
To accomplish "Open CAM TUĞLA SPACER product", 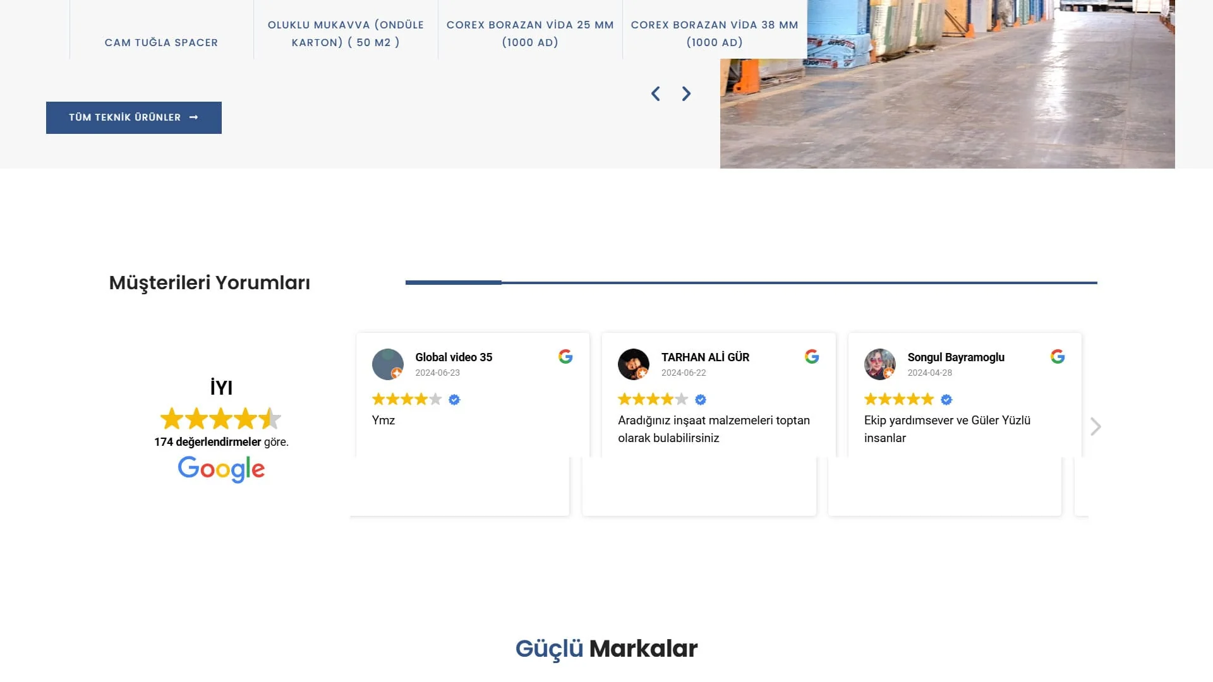I will [x=161, y=42].
